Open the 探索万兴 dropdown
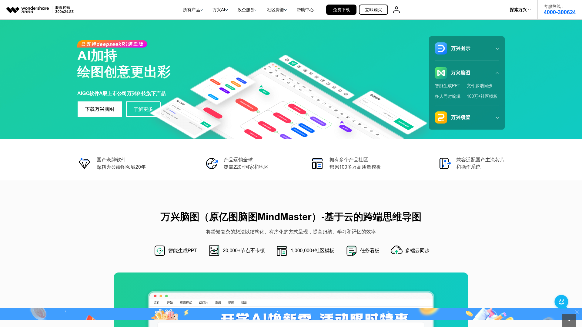Image resolution: width=582 pixels, height=327 pixels. 520,10
